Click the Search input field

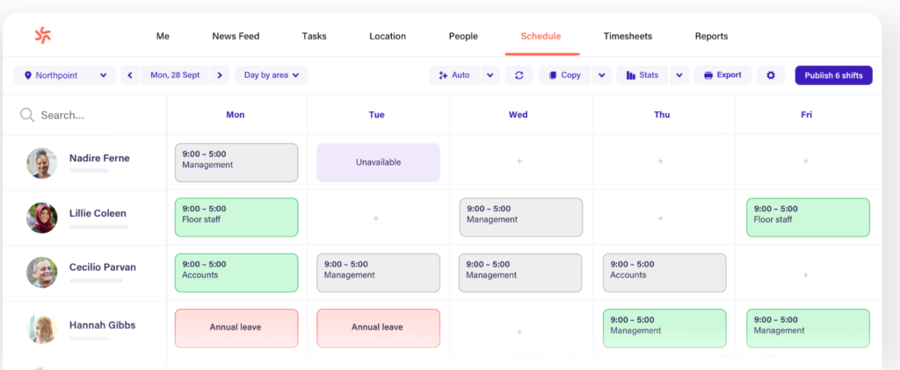coord(85,115)
